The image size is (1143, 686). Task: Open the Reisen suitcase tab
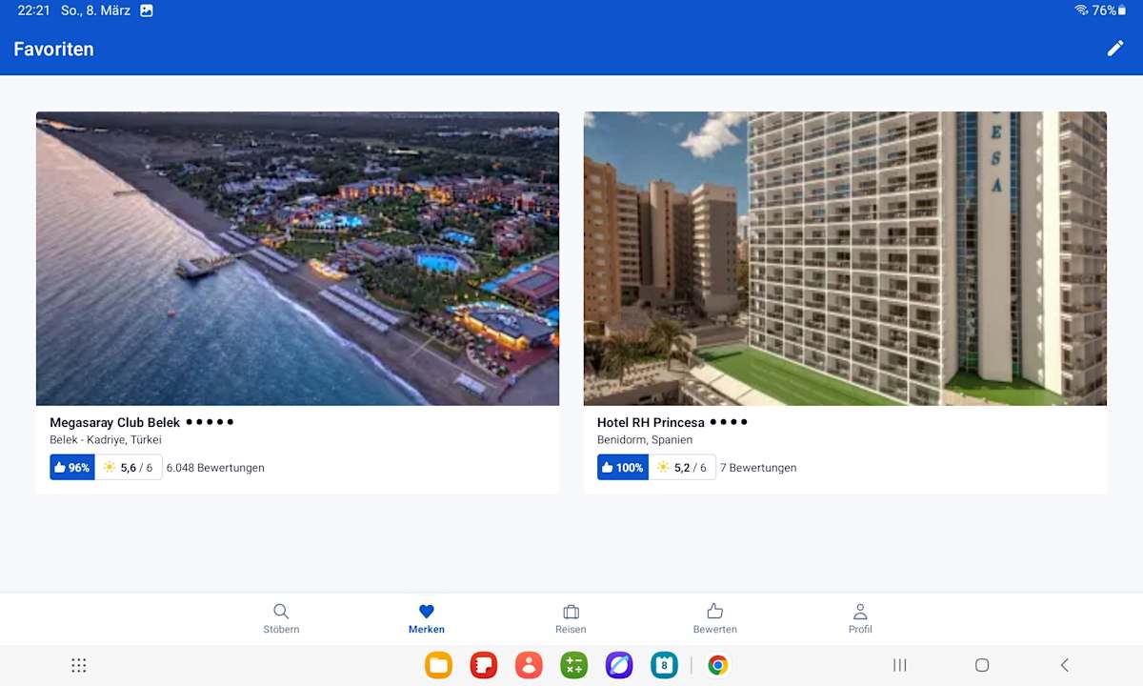point(571,618)
